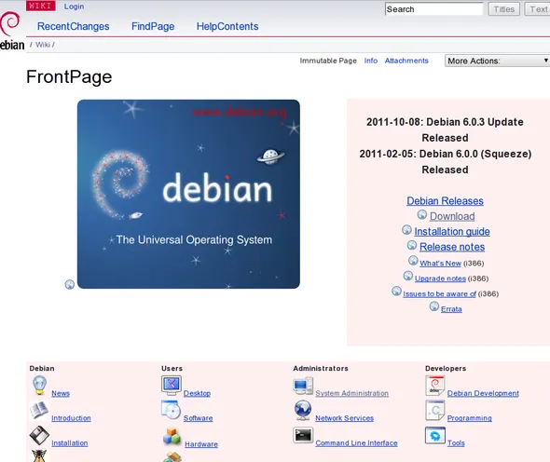Image resolution: width=550 pixels, height=462 pixels.
Task: Click the Debian Universal Operating System banner
Action: click(x=188, y=194)
